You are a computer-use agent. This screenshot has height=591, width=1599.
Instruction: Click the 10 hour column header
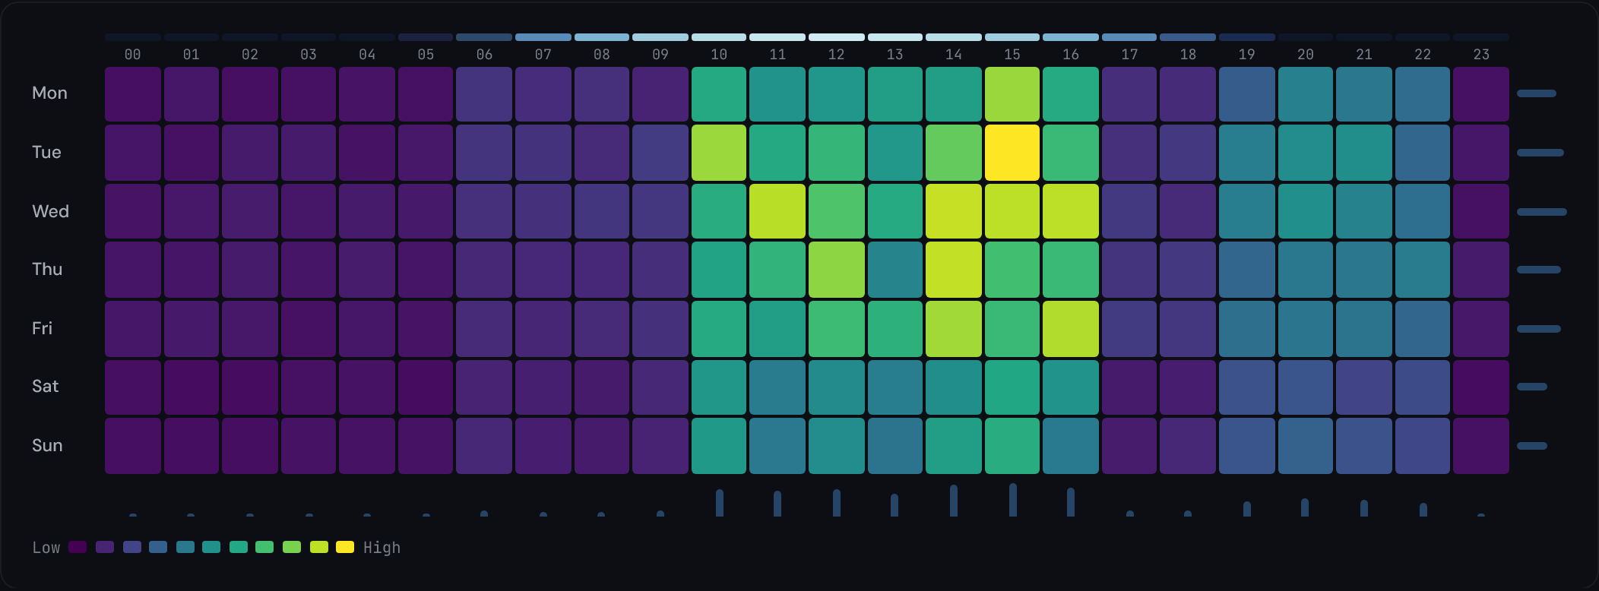pos(719,55)
